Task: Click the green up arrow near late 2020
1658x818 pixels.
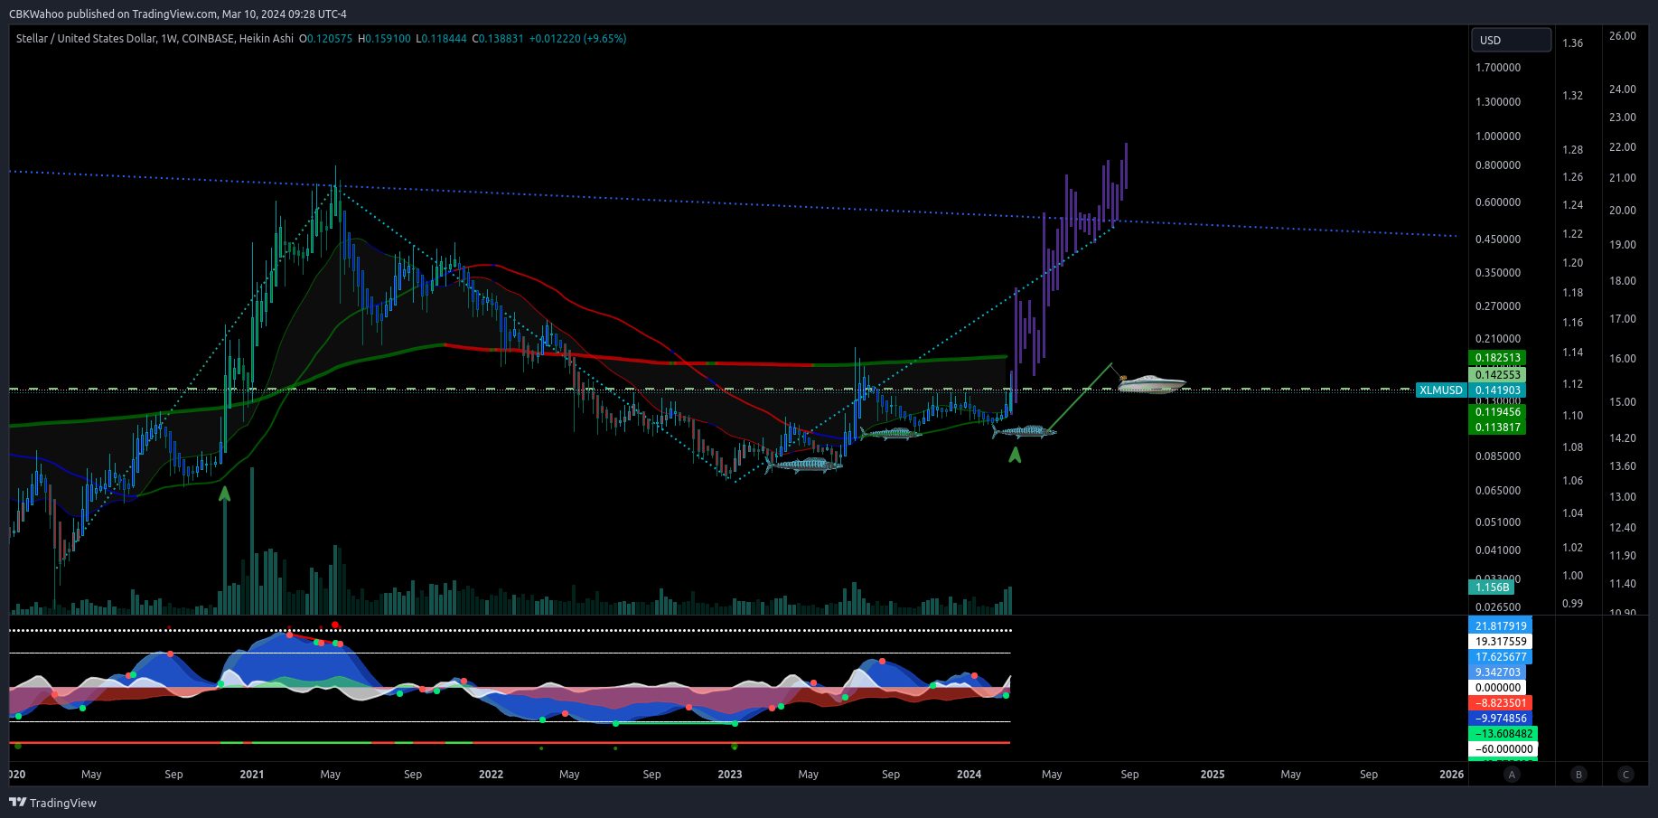Action: (224, 494)
